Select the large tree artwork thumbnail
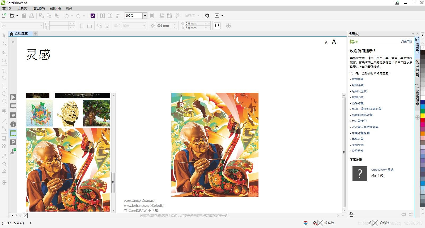 point(96,113)
